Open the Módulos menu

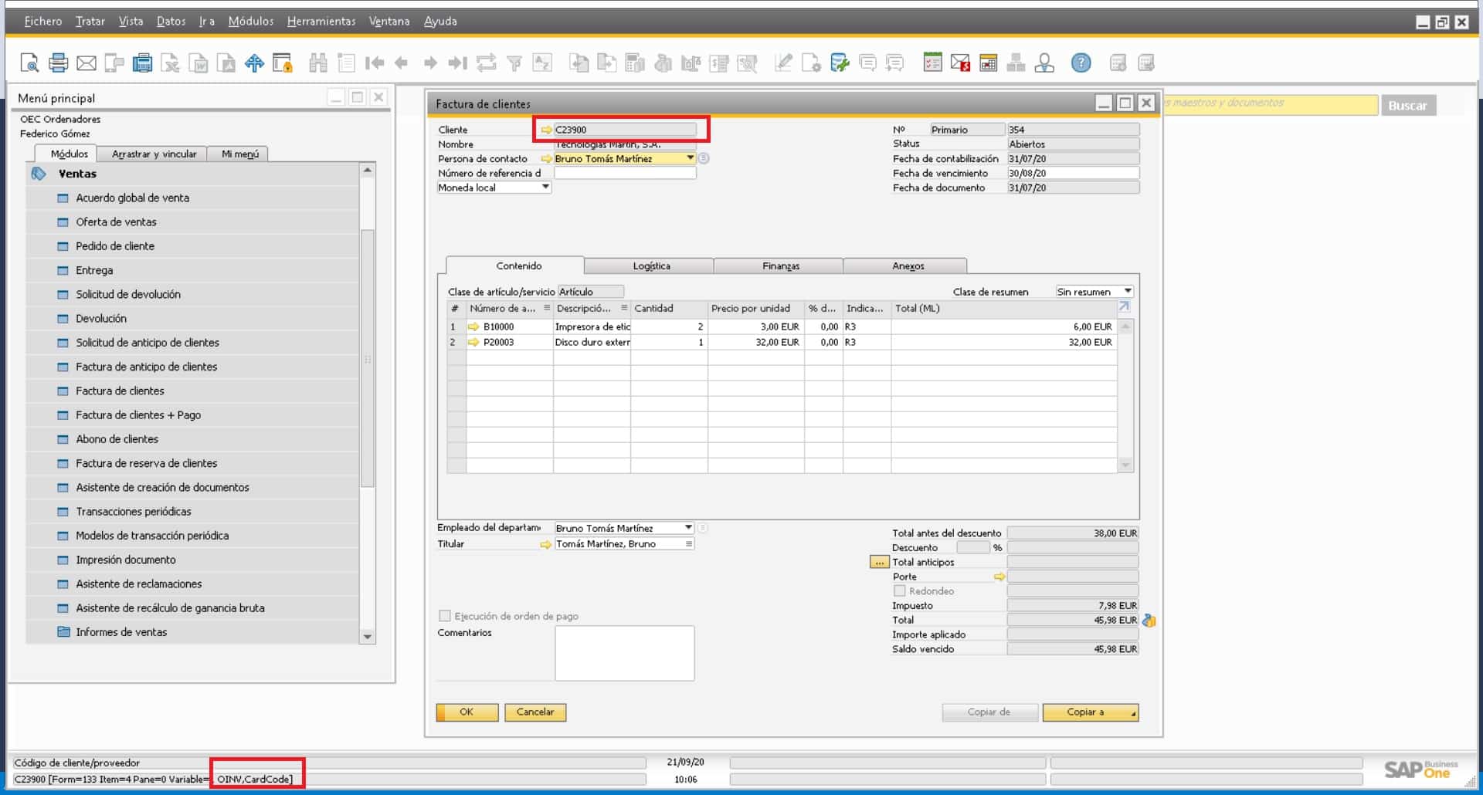(x=251, y=22)
